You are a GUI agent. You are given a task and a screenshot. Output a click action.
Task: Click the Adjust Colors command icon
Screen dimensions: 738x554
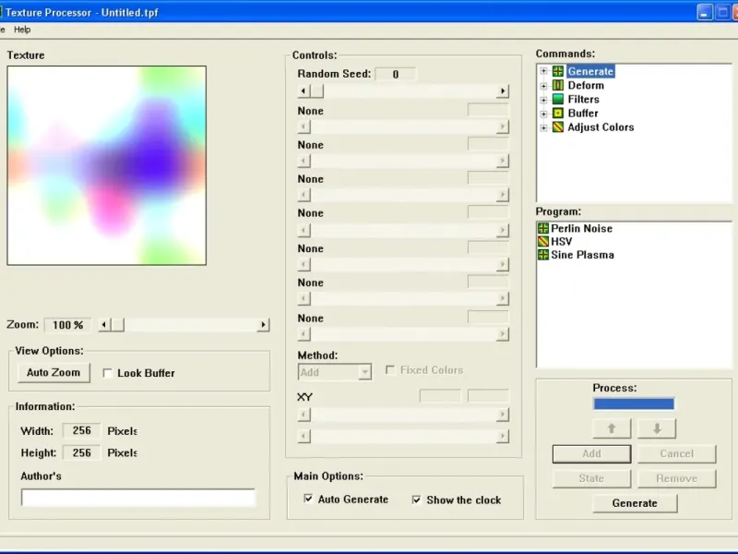[x=558, y=127]
